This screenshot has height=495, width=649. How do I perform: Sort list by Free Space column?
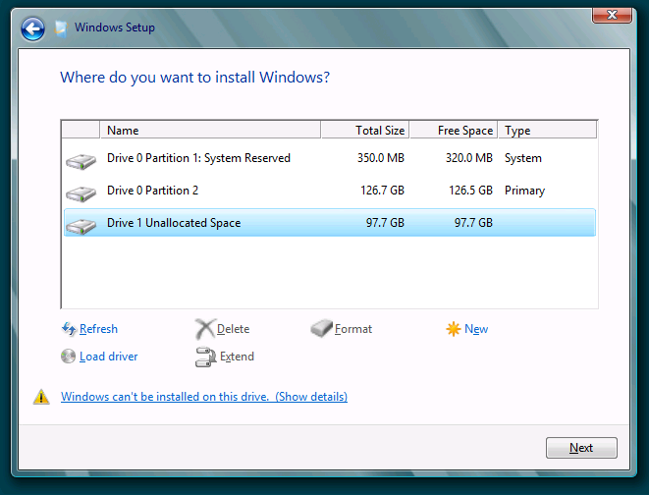pyautogui.click(x=454, y=130)
